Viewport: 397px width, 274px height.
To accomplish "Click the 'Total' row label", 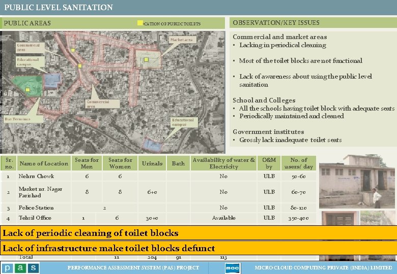I will coord(26,257).
